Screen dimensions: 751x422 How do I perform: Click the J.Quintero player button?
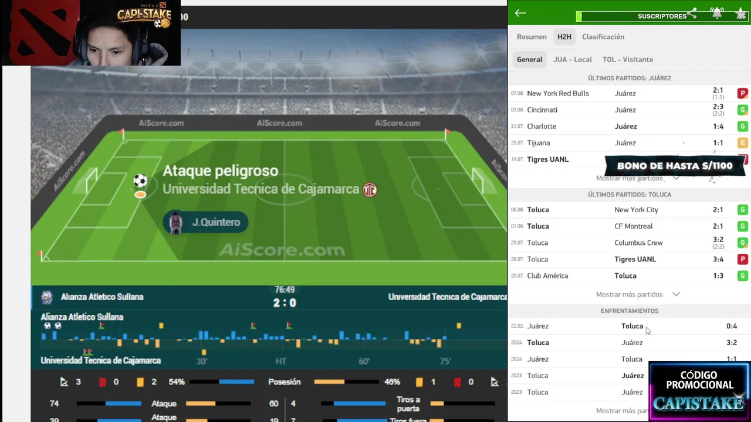point(205,222)
